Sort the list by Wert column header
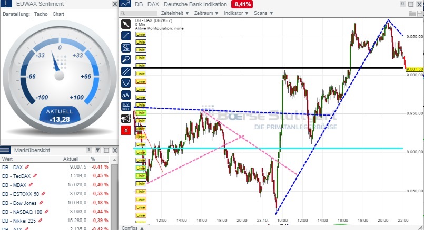The width and height of the screenshot is (424, 230). pos(7,159)
